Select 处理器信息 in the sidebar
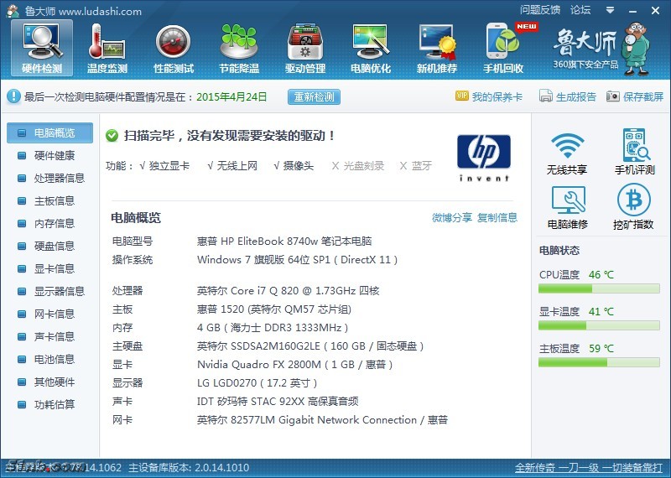This screenshot has height=478, width=671. pos(59,178)
